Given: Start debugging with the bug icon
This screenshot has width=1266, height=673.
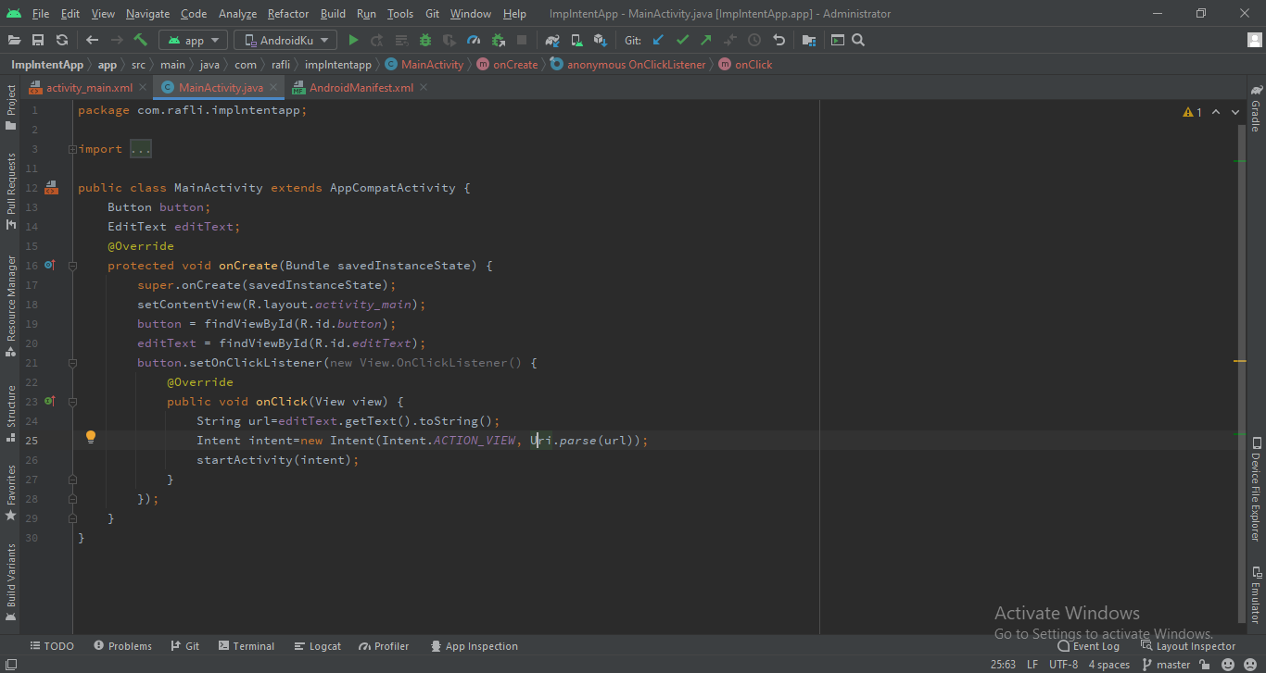Looking at the screenshot, I should (x=424, y=40).
